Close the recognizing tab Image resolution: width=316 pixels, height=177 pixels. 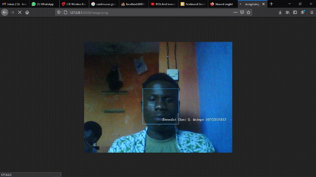(x=263, y=4)
